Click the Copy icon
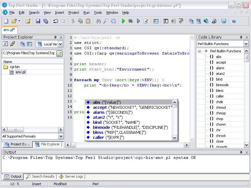Screen dimensions: 251x188 click(81, 21)
